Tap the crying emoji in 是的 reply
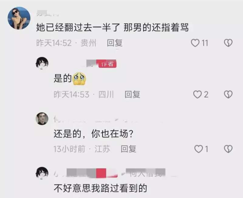This screenshot has width=243, height=198. click(79, 78)
